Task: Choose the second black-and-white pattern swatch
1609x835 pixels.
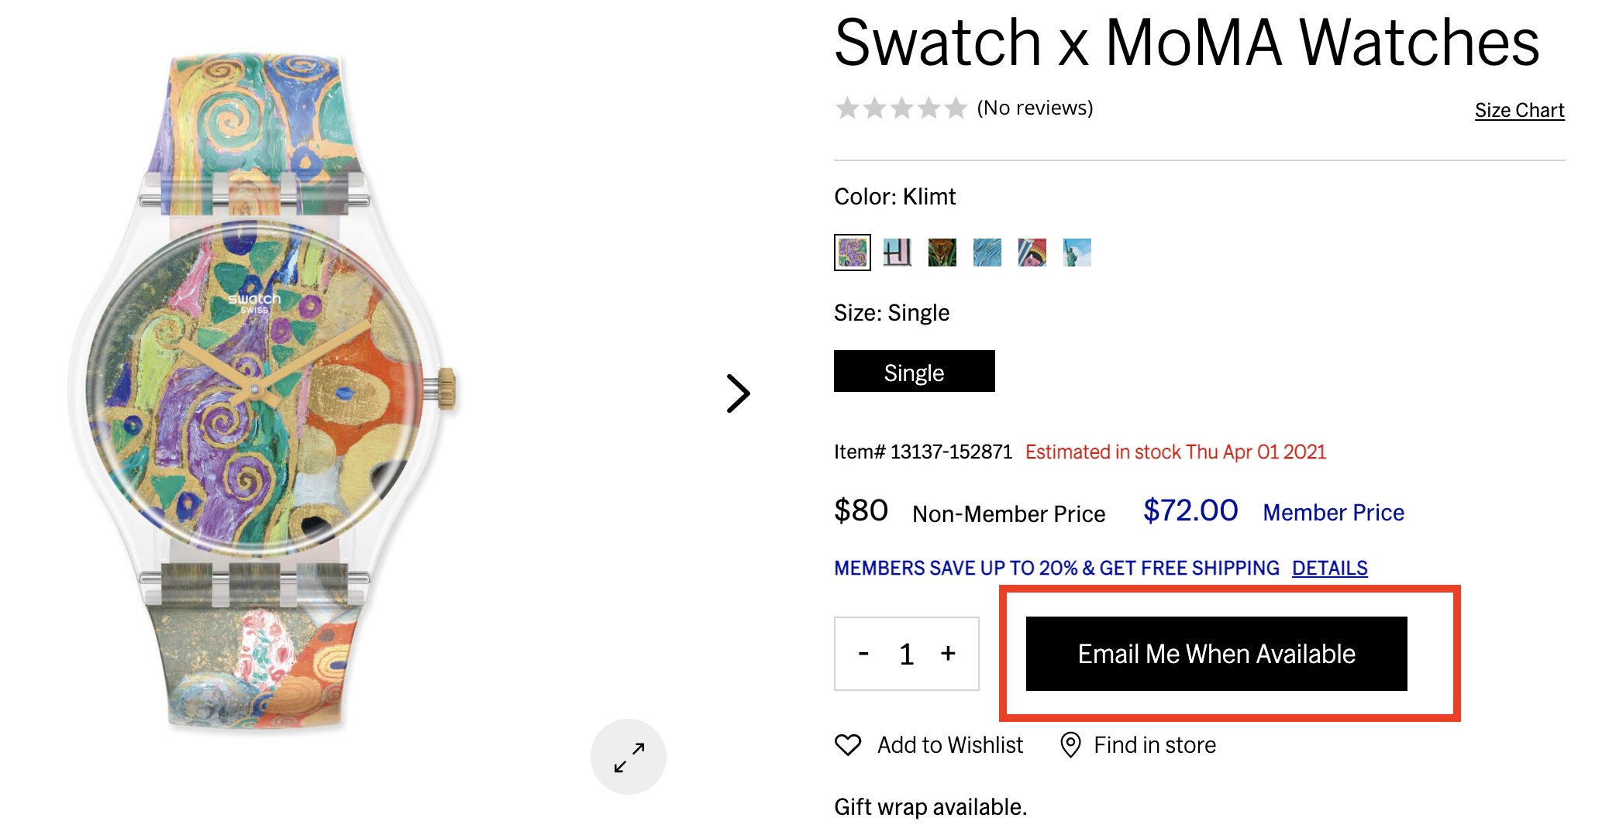Action: (x=898, y=253)
